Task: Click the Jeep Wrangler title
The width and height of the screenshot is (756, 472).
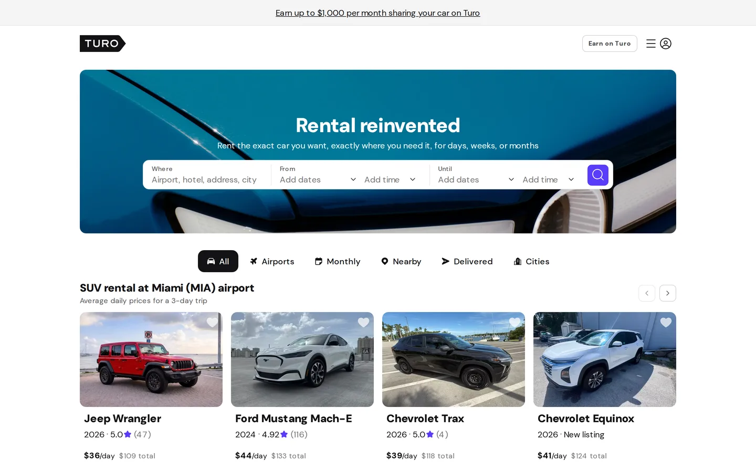Action: 122,419
